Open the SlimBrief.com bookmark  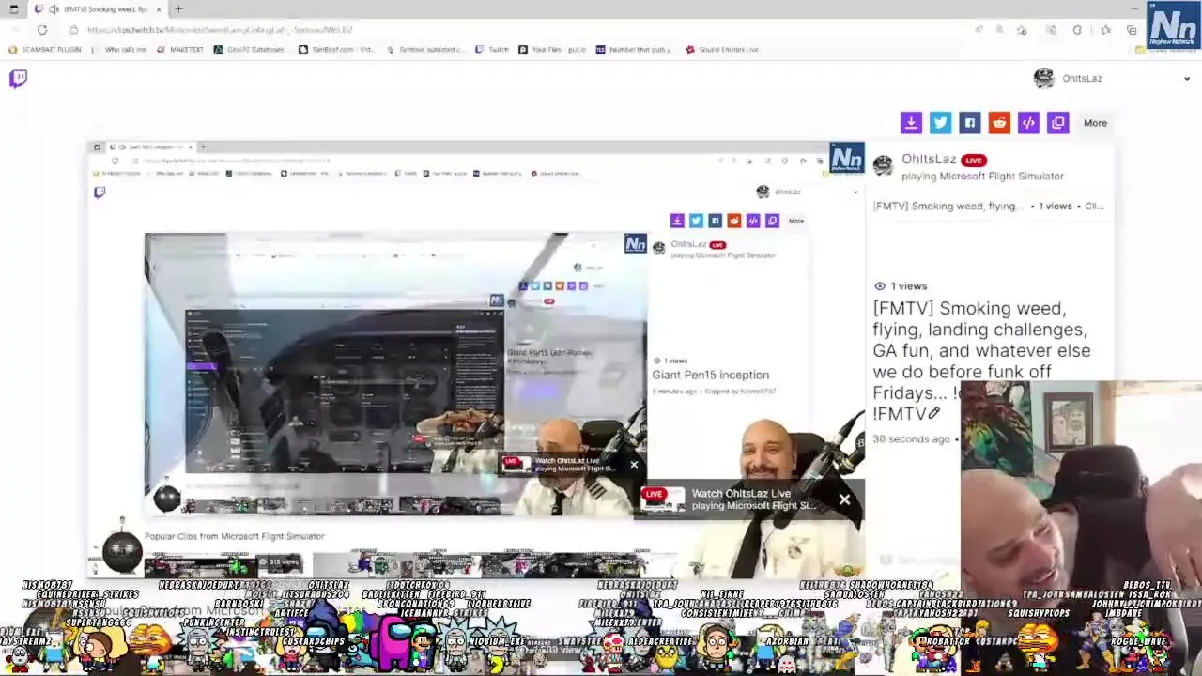click(335, 50)
